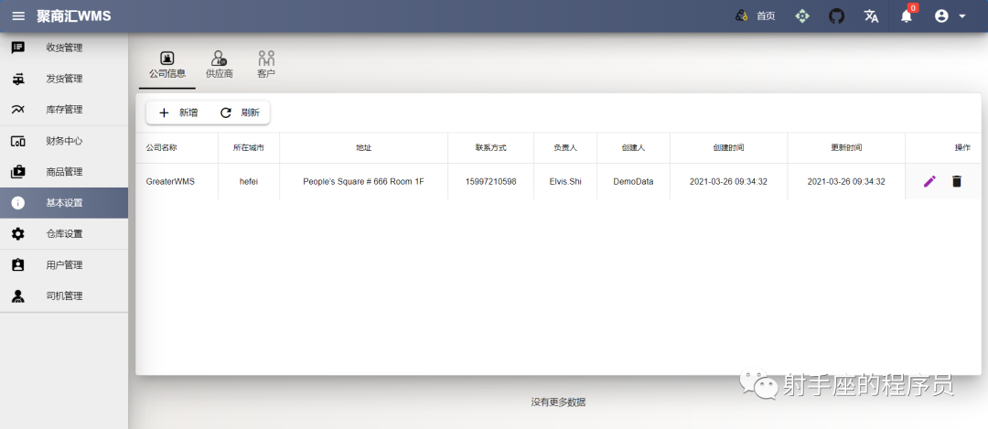Open 库存管理 in the sidebar
This screenshot has height=429, width=988.
point(64,110)
